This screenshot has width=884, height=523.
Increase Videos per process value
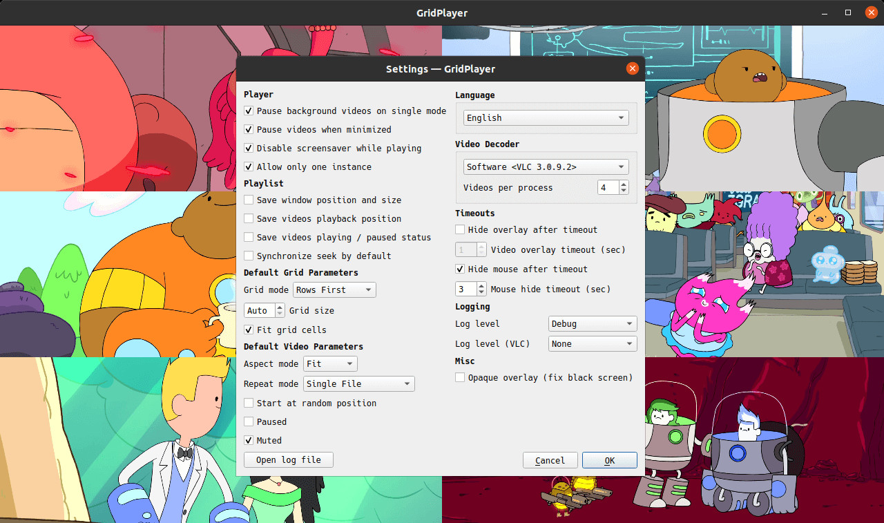pyautogui.click(x=624, y=184)
